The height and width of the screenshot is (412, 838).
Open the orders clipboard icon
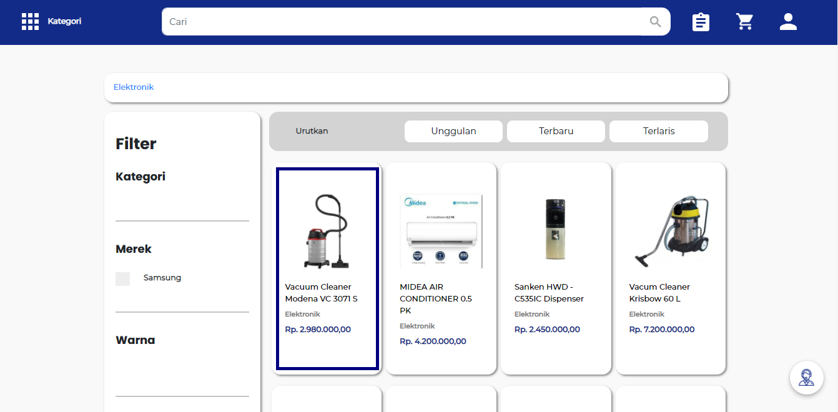(x=701, y=22)
